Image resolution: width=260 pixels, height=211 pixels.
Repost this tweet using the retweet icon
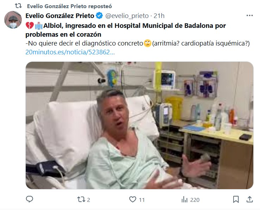81,199
